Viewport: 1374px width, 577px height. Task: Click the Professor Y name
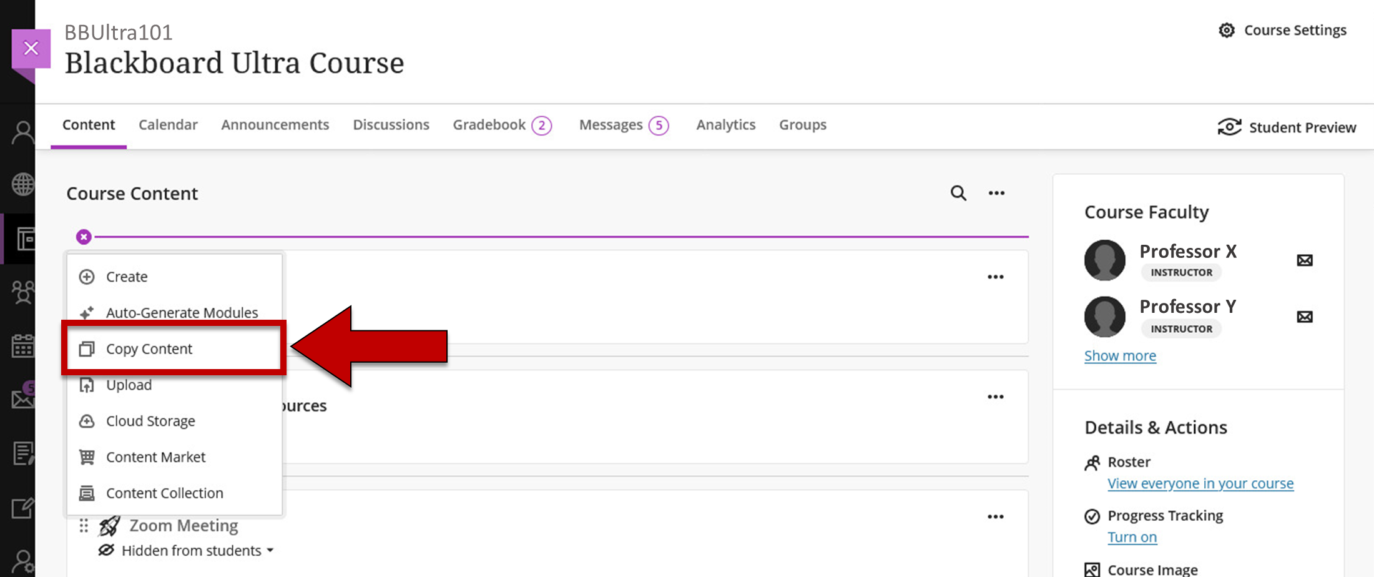coord(1188,306)
